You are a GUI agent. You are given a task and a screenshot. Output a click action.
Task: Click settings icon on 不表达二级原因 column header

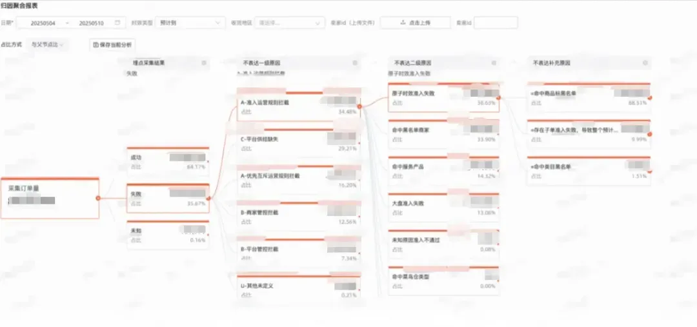click(494, 63)
